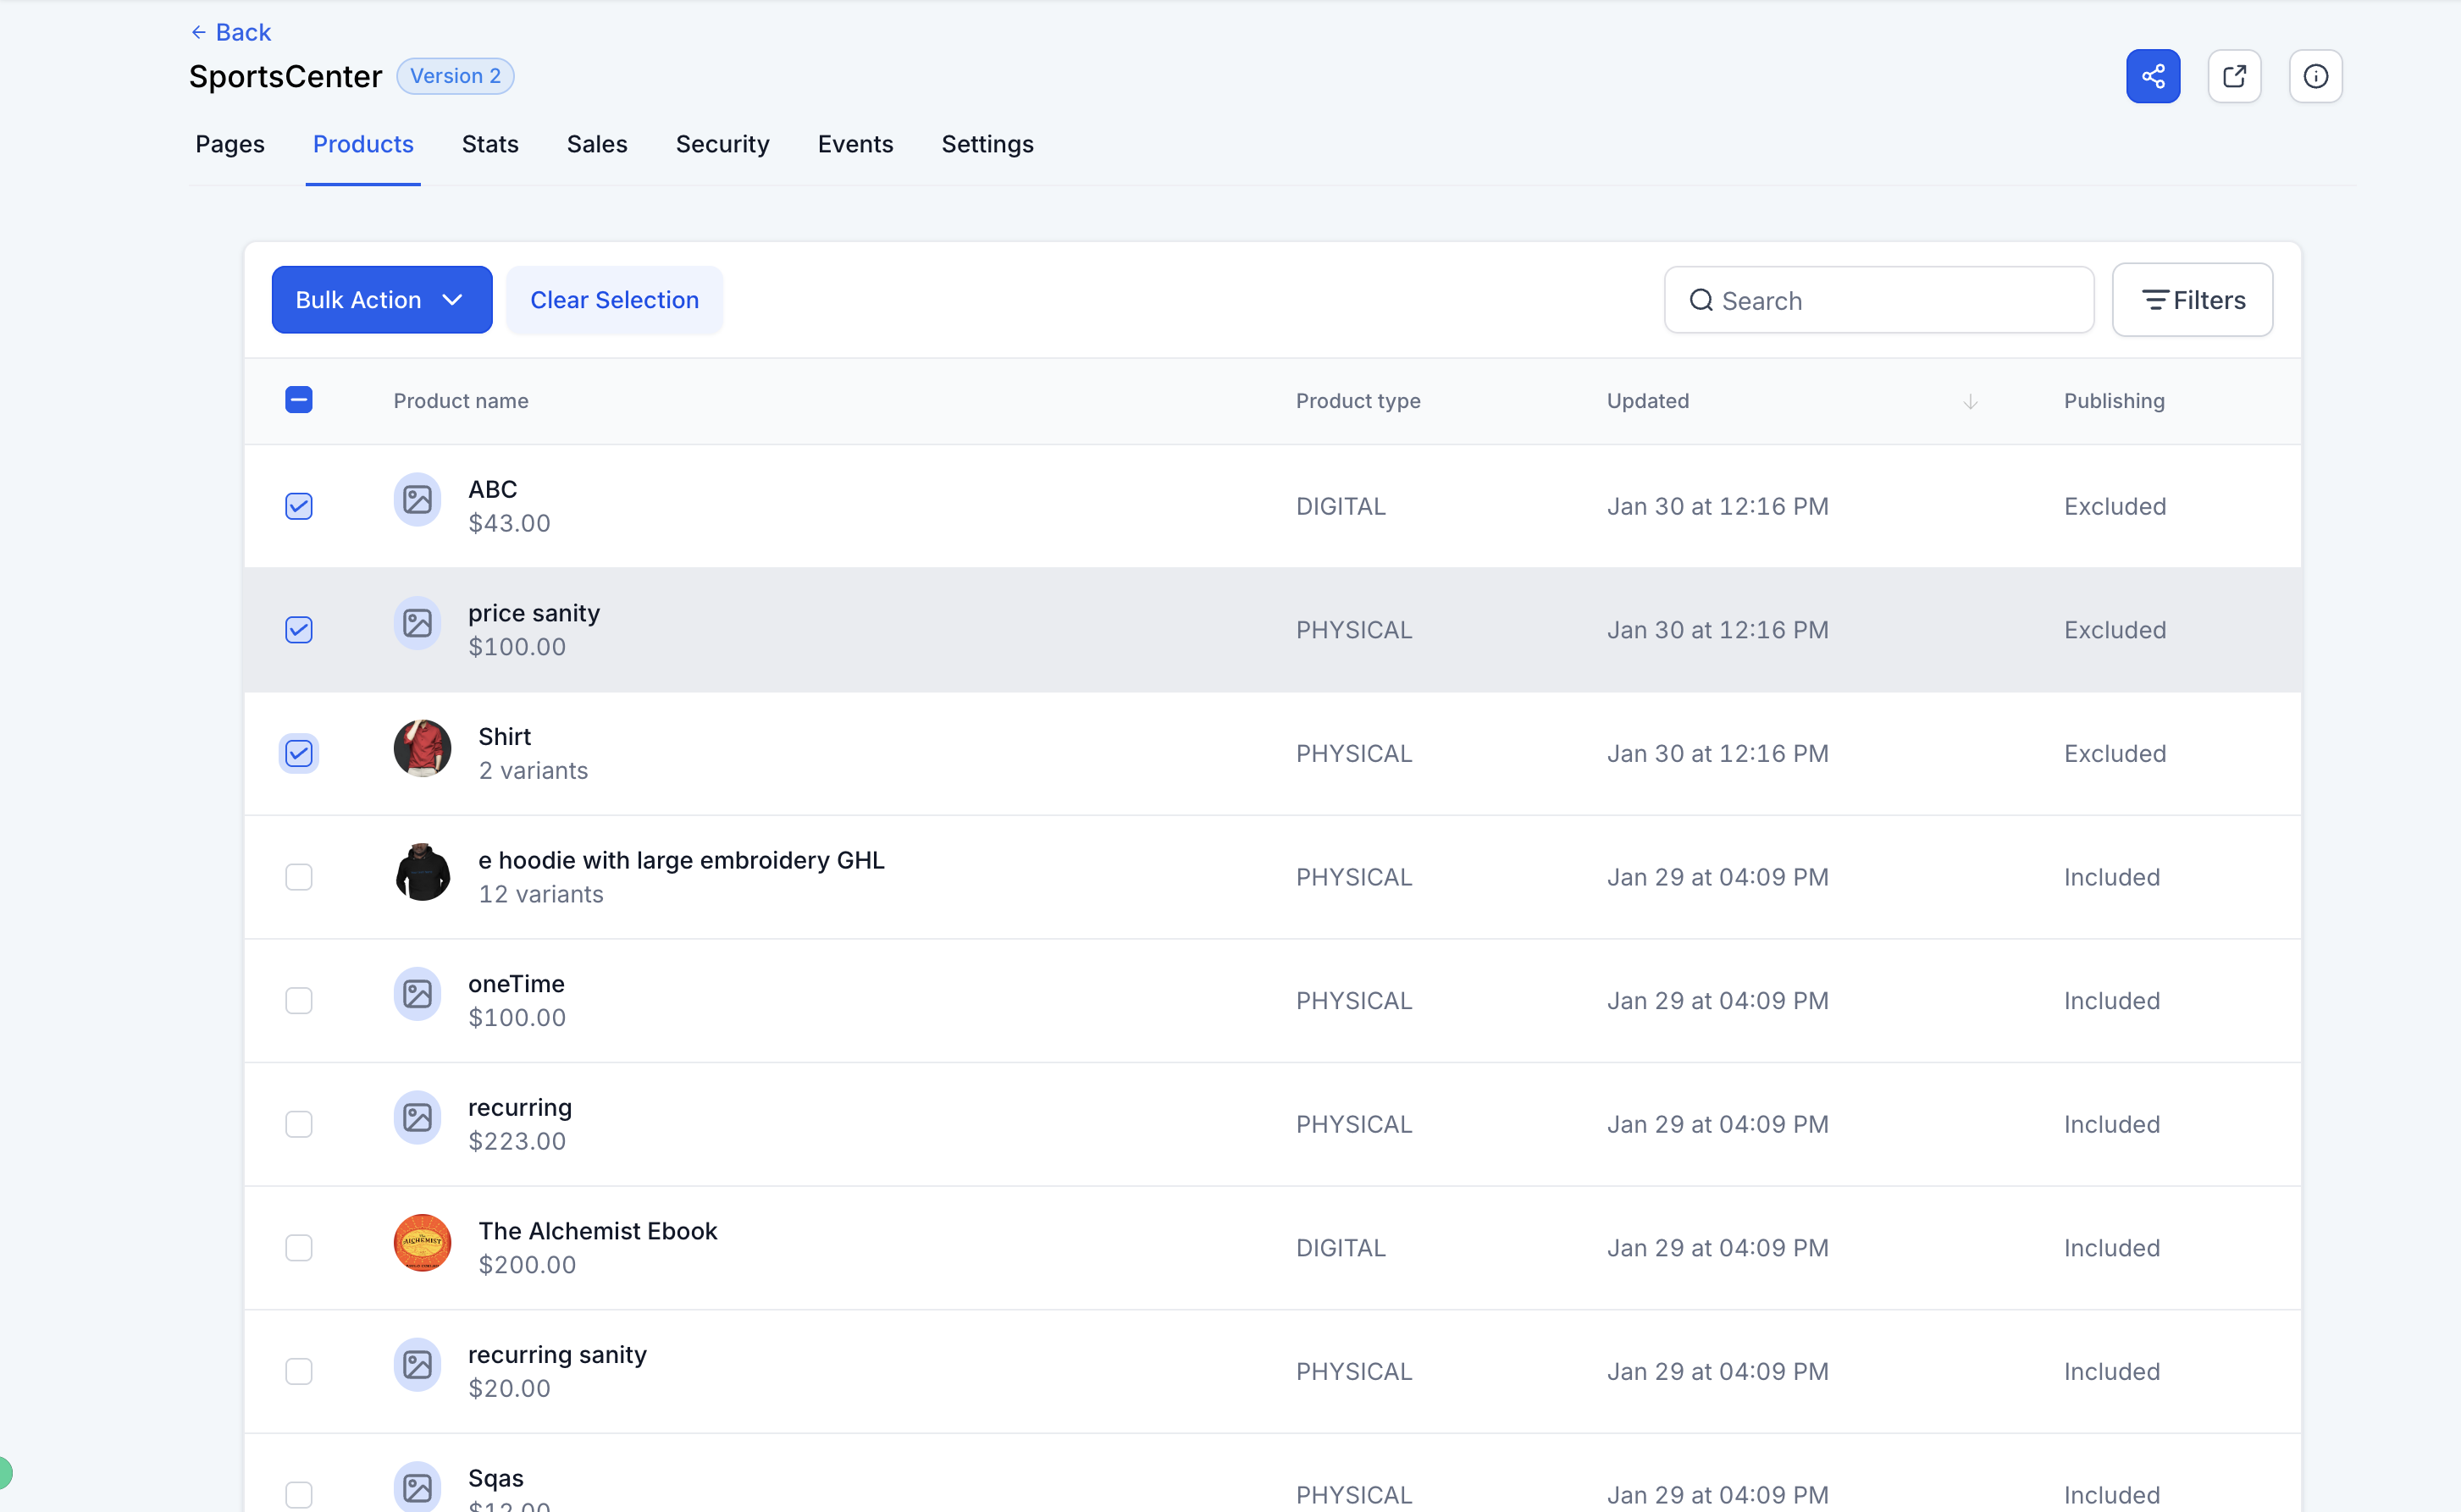
Task: Click the hoodie product thumbnail
Action: (423, 872)
